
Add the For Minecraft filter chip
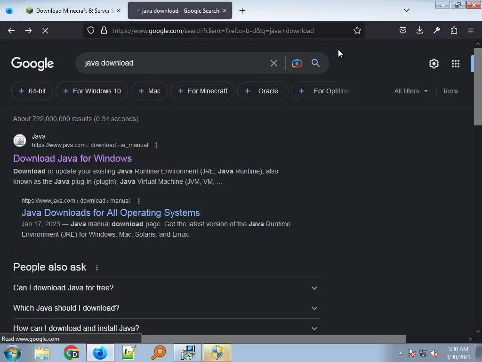tap(202, 91)
